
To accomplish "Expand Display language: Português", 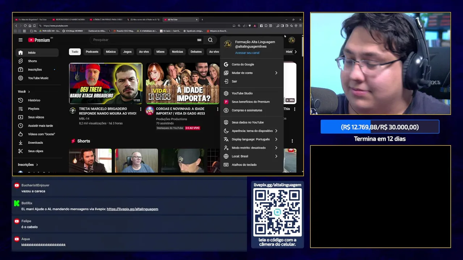I will click(x=251, y=139).
